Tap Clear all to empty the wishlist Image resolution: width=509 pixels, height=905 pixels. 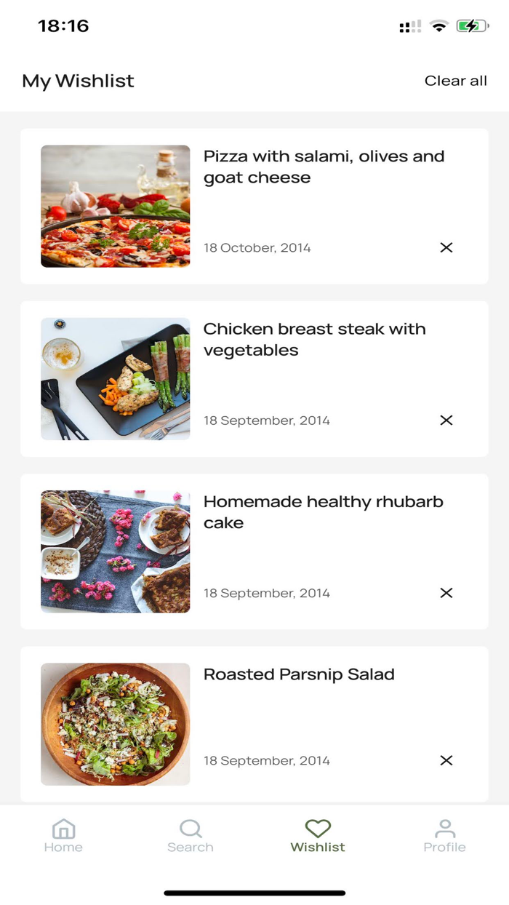456,81
